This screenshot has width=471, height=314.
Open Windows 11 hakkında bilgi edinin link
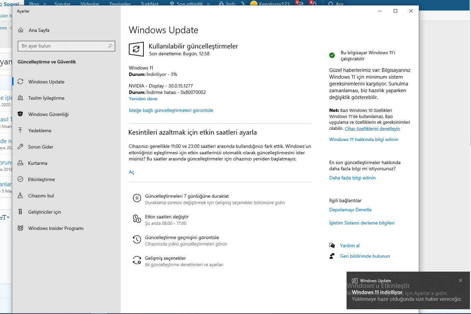[364, 139]
